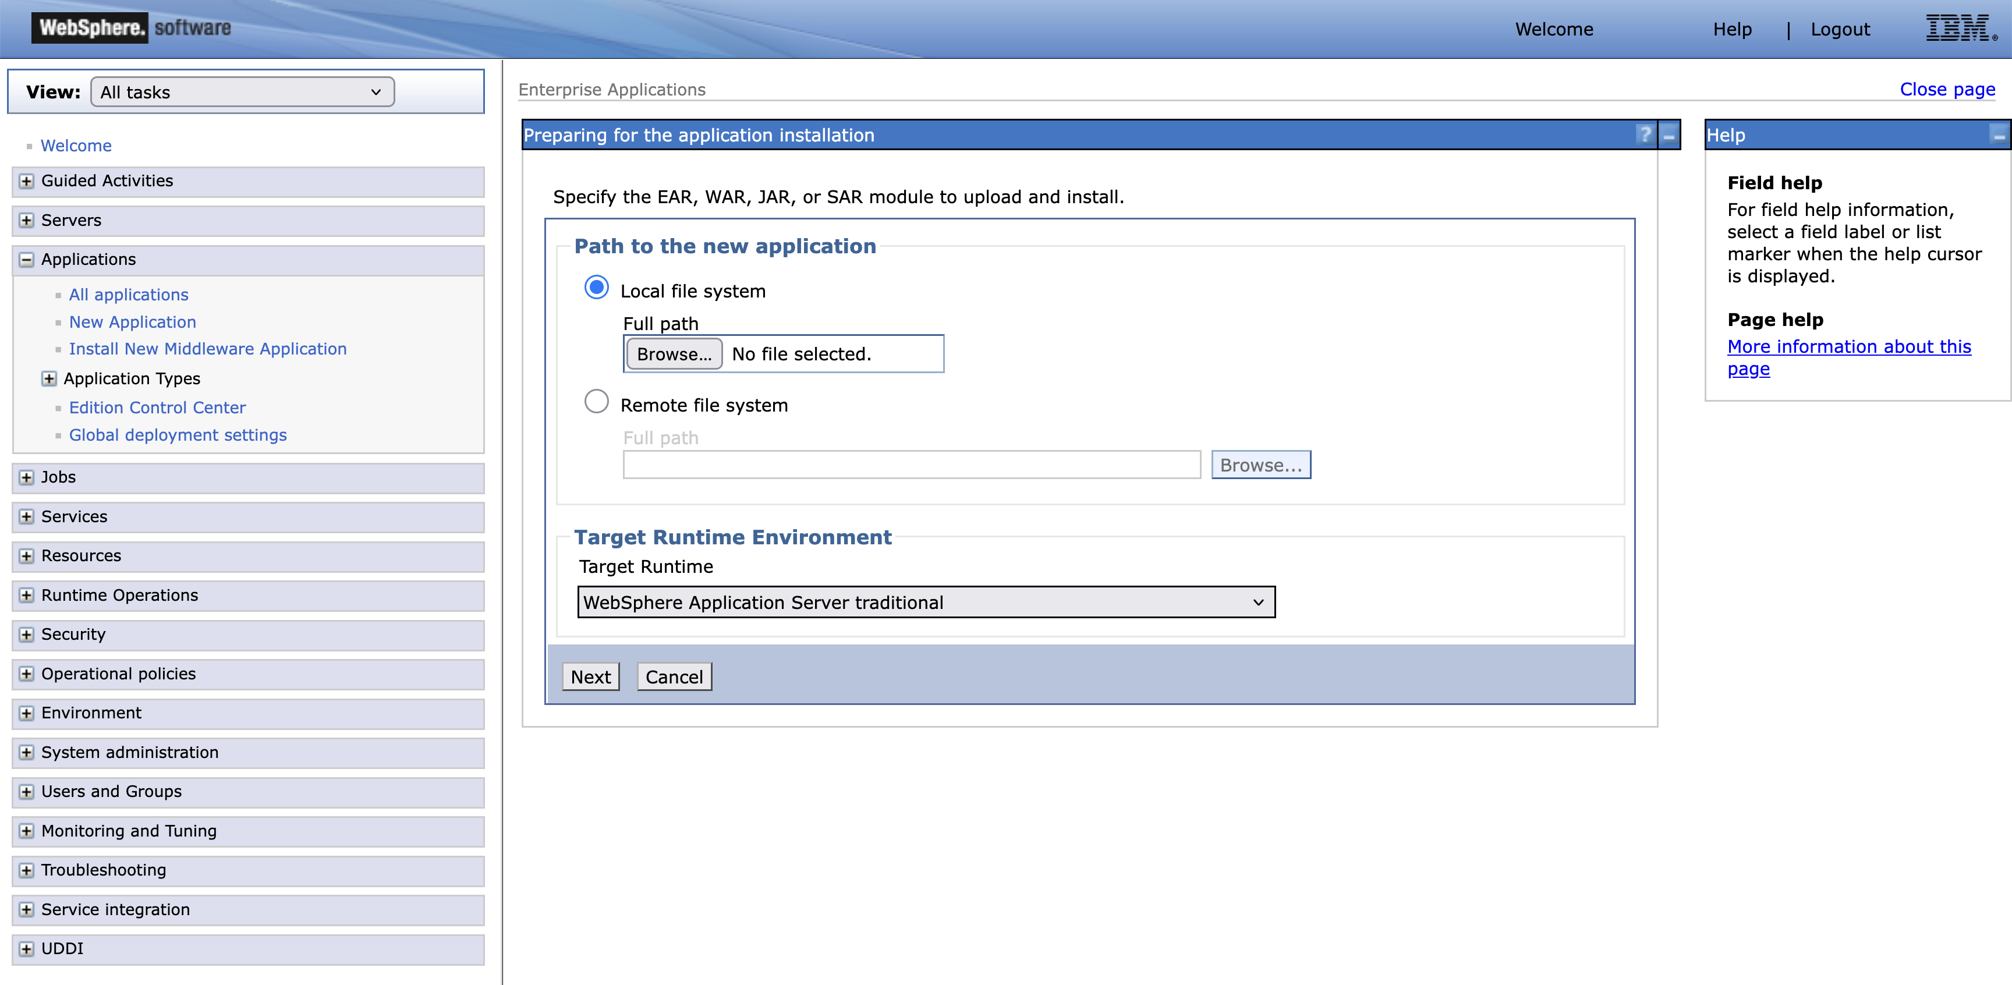
Task: Expand the Security section
Action: 27,635
